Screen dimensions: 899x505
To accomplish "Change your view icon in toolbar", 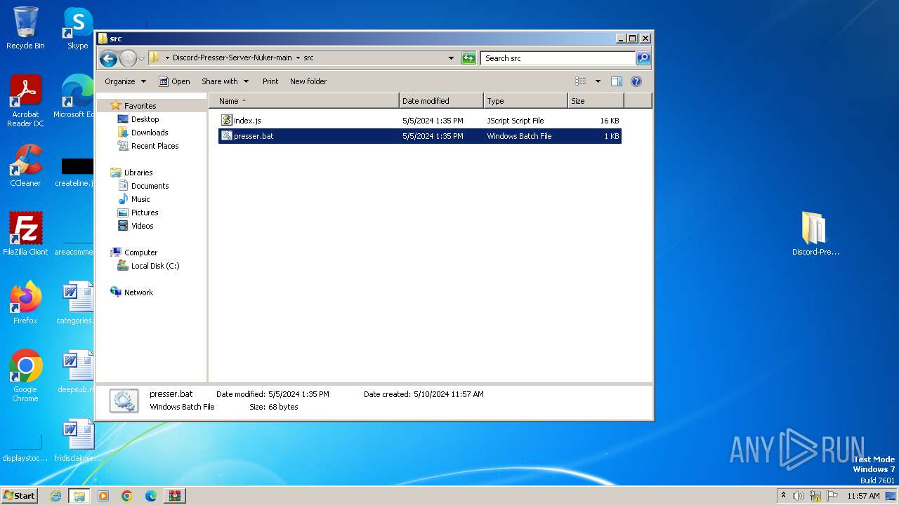I will click(581, 81).
